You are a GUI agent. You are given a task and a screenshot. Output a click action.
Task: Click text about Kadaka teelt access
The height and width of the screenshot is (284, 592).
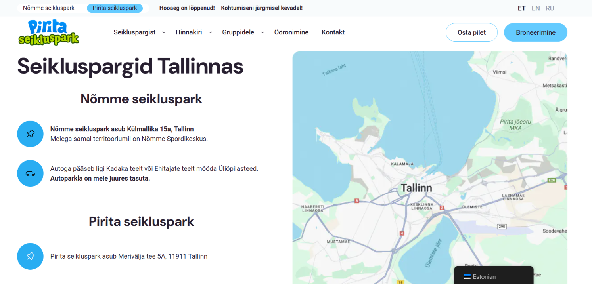(154, 168)
